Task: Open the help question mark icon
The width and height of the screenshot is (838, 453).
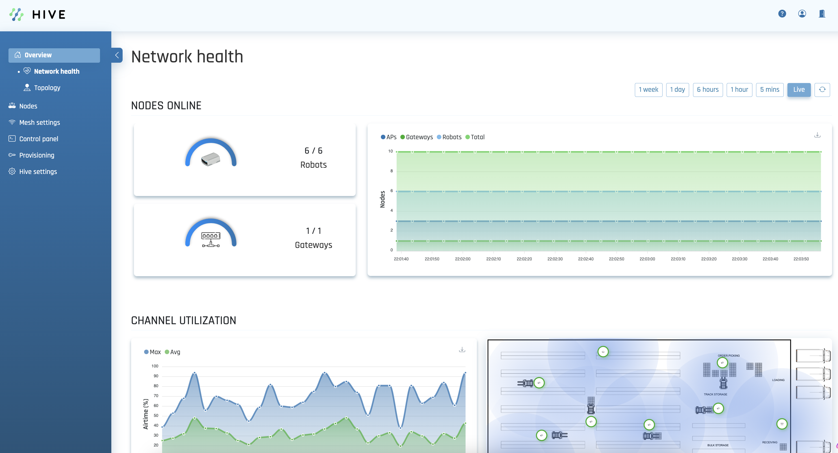Action: click(782, 14)
